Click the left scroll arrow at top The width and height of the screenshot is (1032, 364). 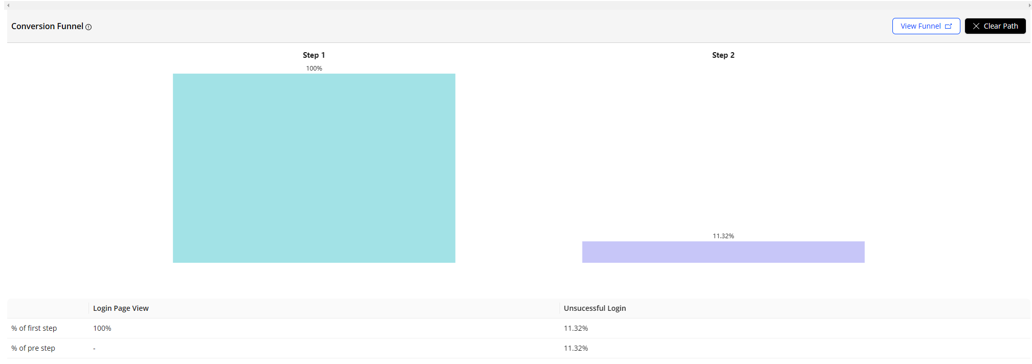(x=8, y=5)
